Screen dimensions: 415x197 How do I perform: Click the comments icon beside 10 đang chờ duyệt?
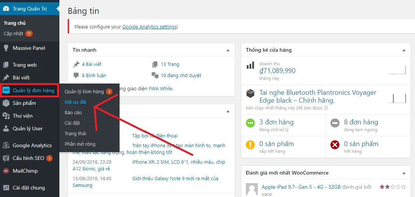155,76
